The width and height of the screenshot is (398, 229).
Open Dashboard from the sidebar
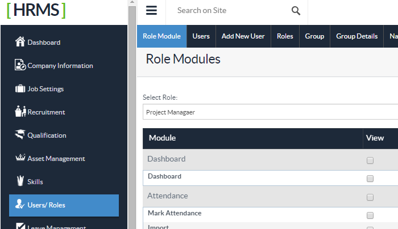tap(44, 43)
